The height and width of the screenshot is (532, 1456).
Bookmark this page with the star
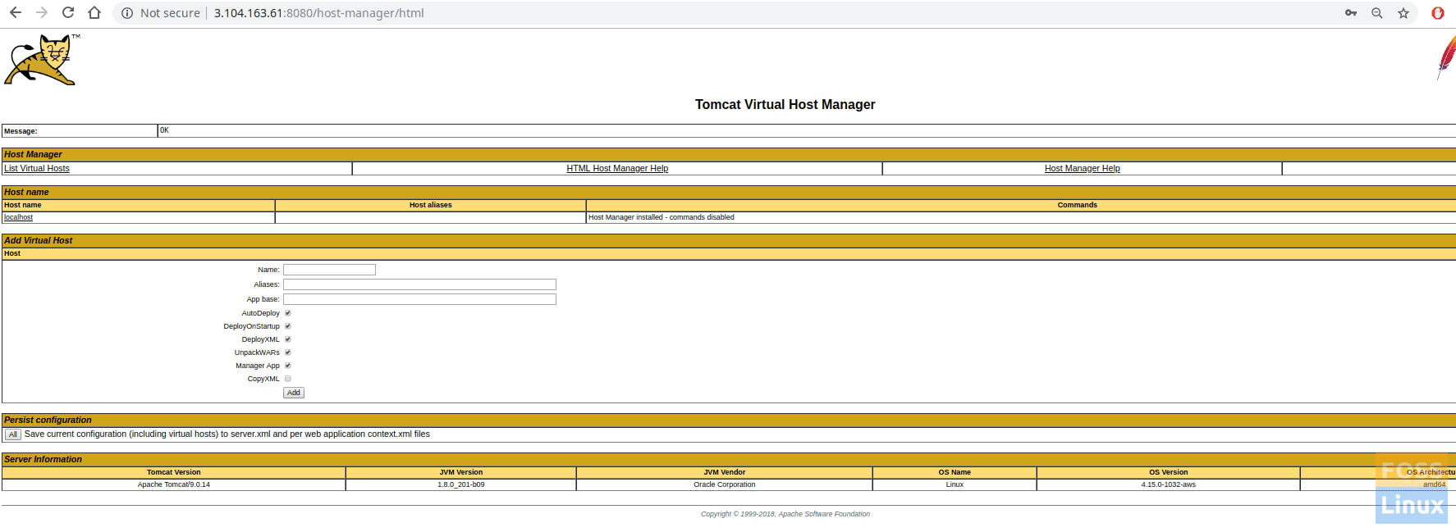[1403, 13]
